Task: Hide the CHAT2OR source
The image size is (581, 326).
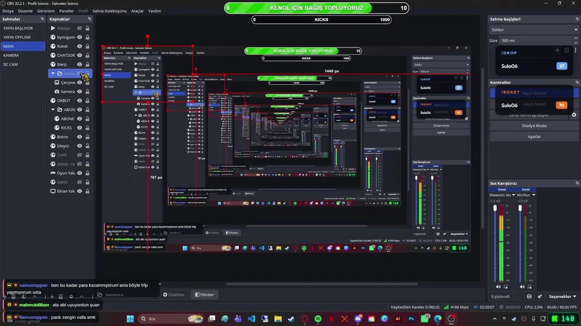Action: (x=79, y=55)
